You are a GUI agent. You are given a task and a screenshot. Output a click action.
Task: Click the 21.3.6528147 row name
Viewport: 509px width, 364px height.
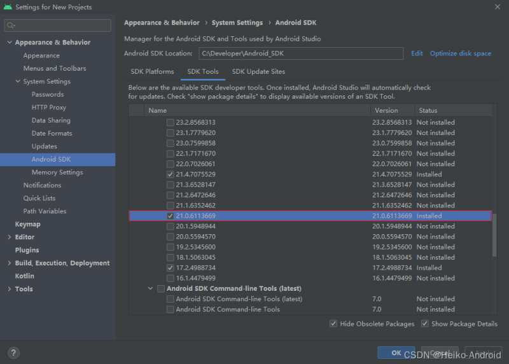[196, 185]
